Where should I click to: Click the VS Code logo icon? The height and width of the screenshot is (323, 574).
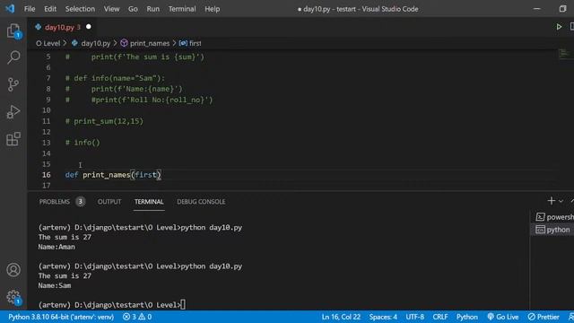pyautogui.click(x=10, y=8)
